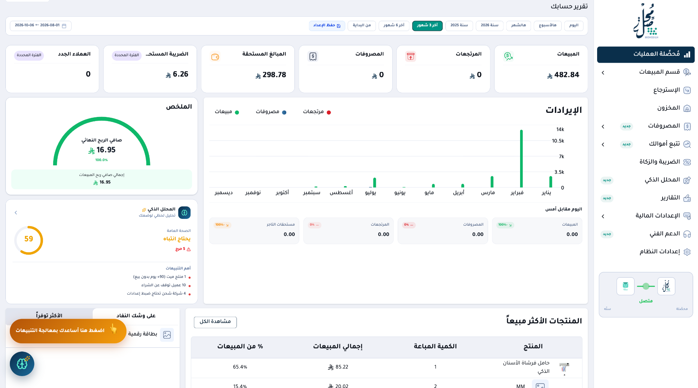Select the سنة 2025 filter
Screen dimensions: 698x388
[459, 26]
